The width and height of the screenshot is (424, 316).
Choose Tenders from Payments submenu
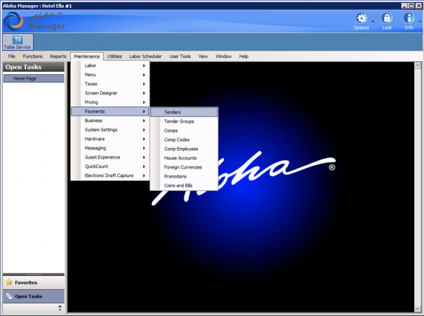[184, 112]
